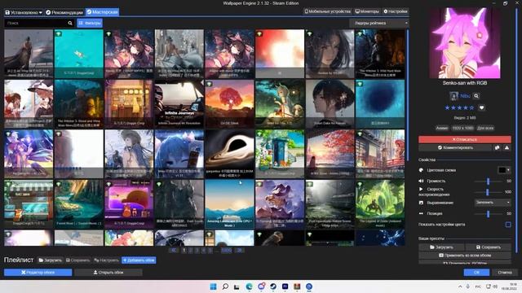Click the Аниме tag
The width and height of the screenshot is (522, 293).
pyautogui.click(x=442, y=128)
